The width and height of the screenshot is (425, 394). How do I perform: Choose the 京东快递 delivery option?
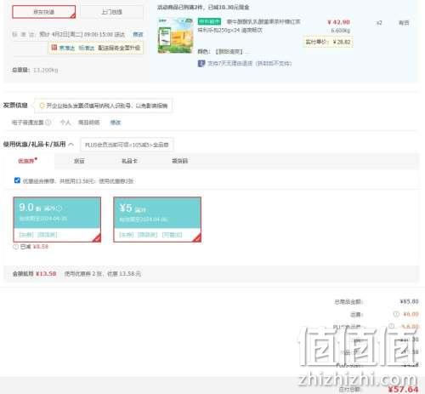click(x=44, y=12)
